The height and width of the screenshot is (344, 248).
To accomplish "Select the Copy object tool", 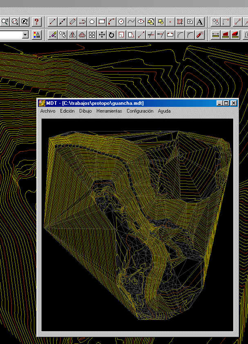I will (63, 35).
